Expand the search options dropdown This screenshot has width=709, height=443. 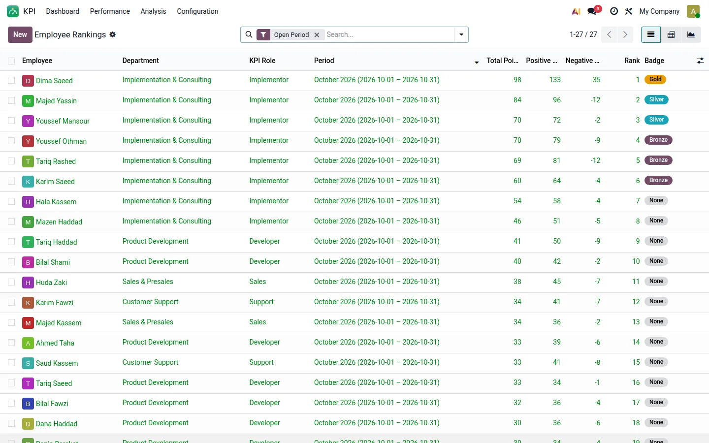[x=461, y=34]
